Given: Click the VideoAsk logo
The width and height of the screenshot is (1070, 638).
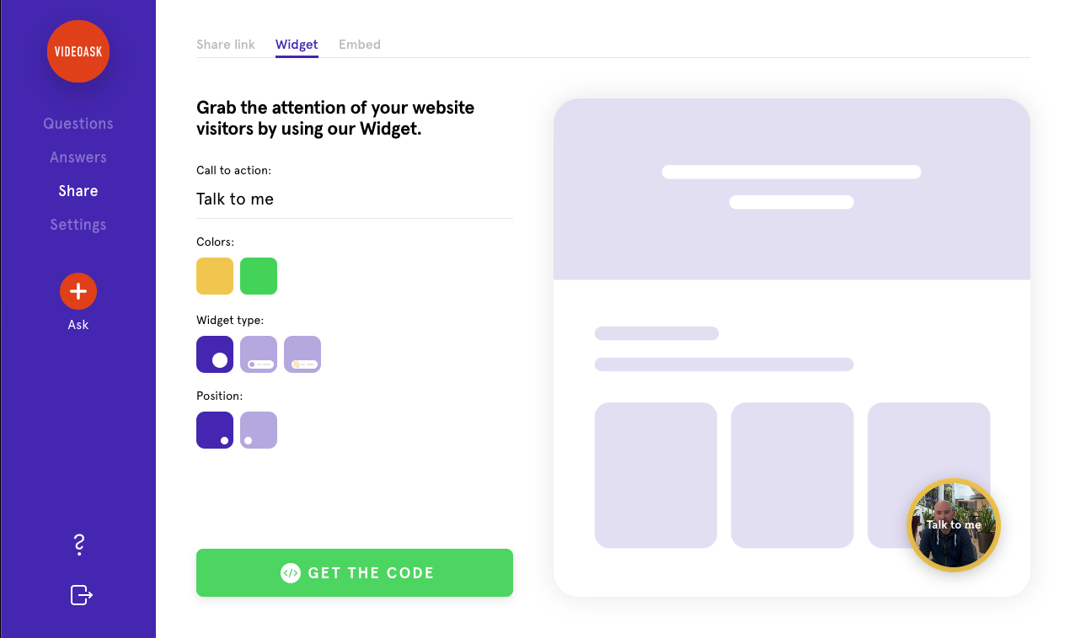Looking at the screenshot, I should click(x=78, y=51).
